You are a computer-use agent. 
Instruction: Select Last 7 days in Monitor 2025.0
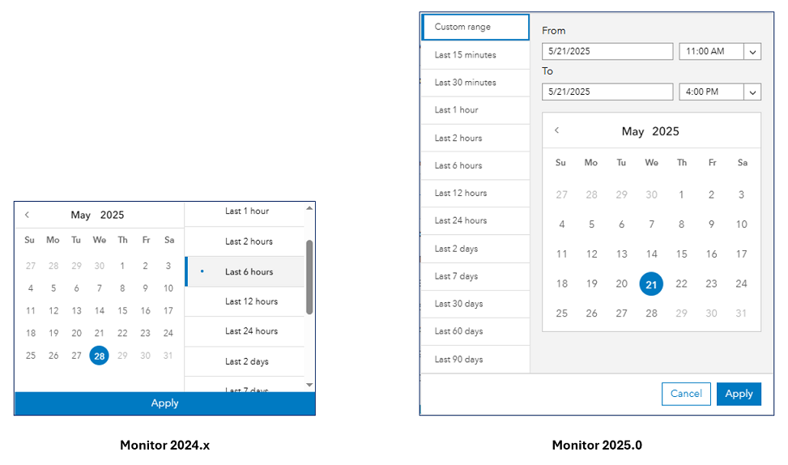point(475,276)
